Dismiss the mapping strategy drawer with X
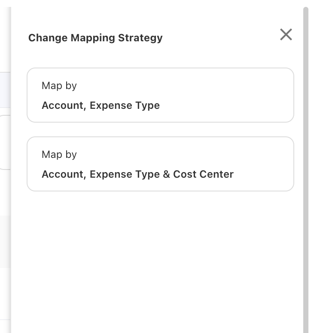Viewport: 317px width, 333px height. [x=286, y=34]
